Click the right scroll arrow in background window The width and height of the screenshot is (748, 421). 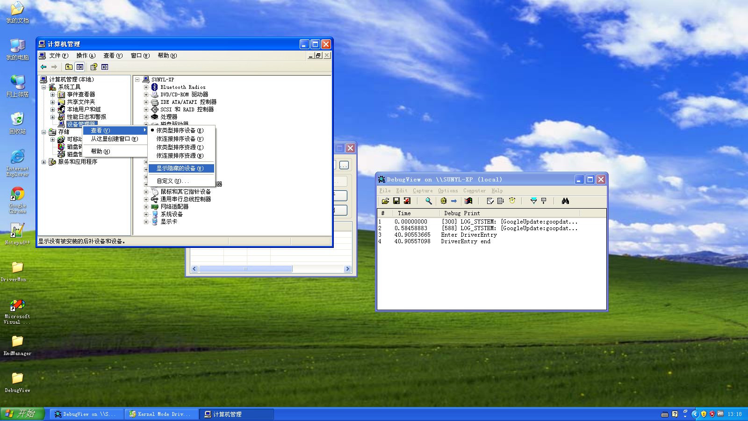347,269
